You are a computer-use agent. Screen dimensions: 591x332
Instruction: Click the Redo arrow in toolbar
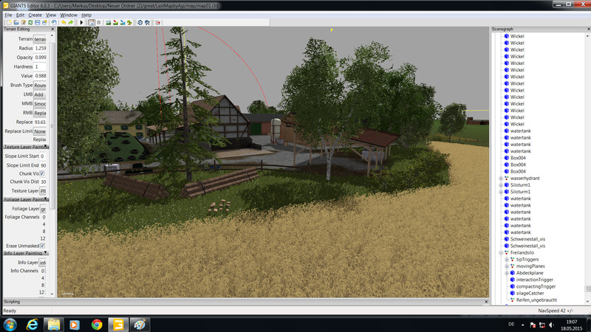click(71, 22)
